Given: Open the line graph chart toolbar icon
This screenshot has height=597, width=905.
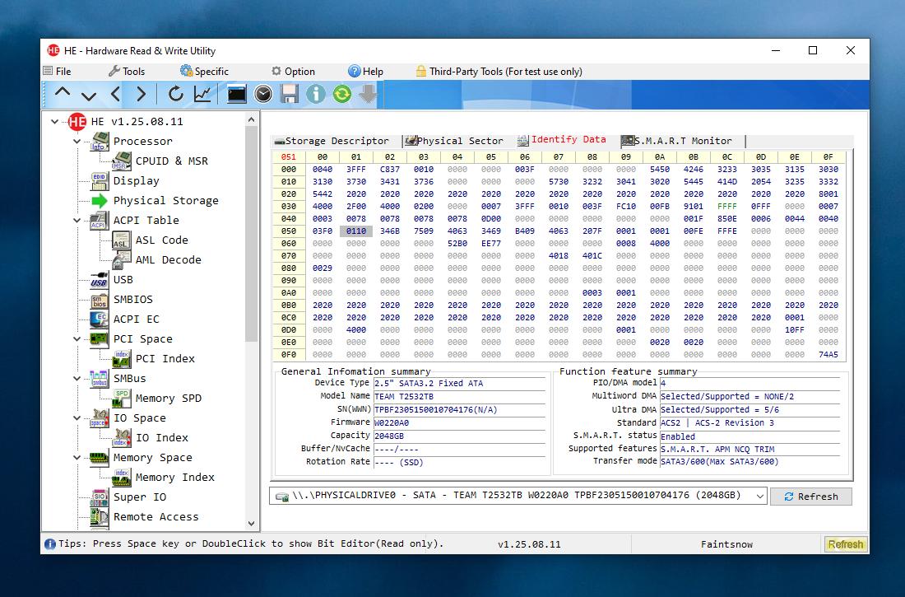Looking at the screenshot, I should tap(202, 94).
